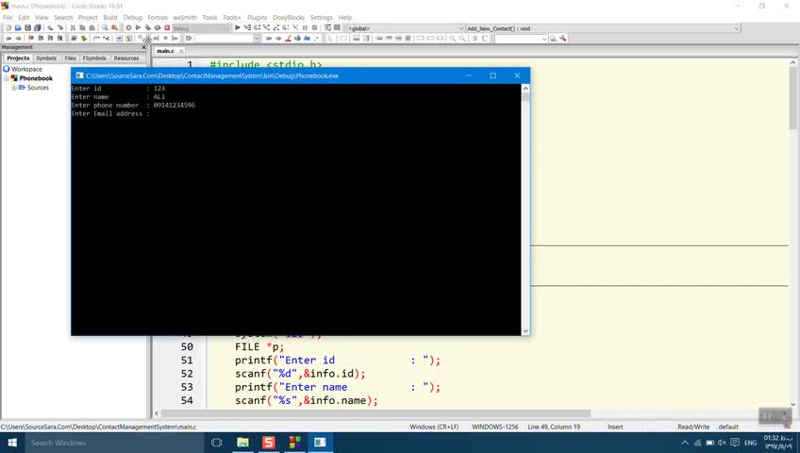Click the Debugging windows icon

[x=327, y=27]
